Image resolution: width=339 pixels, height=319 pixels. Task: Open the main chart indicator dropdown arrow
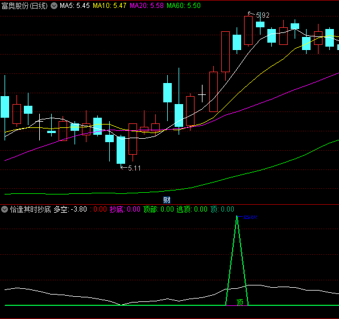[54, 6]
